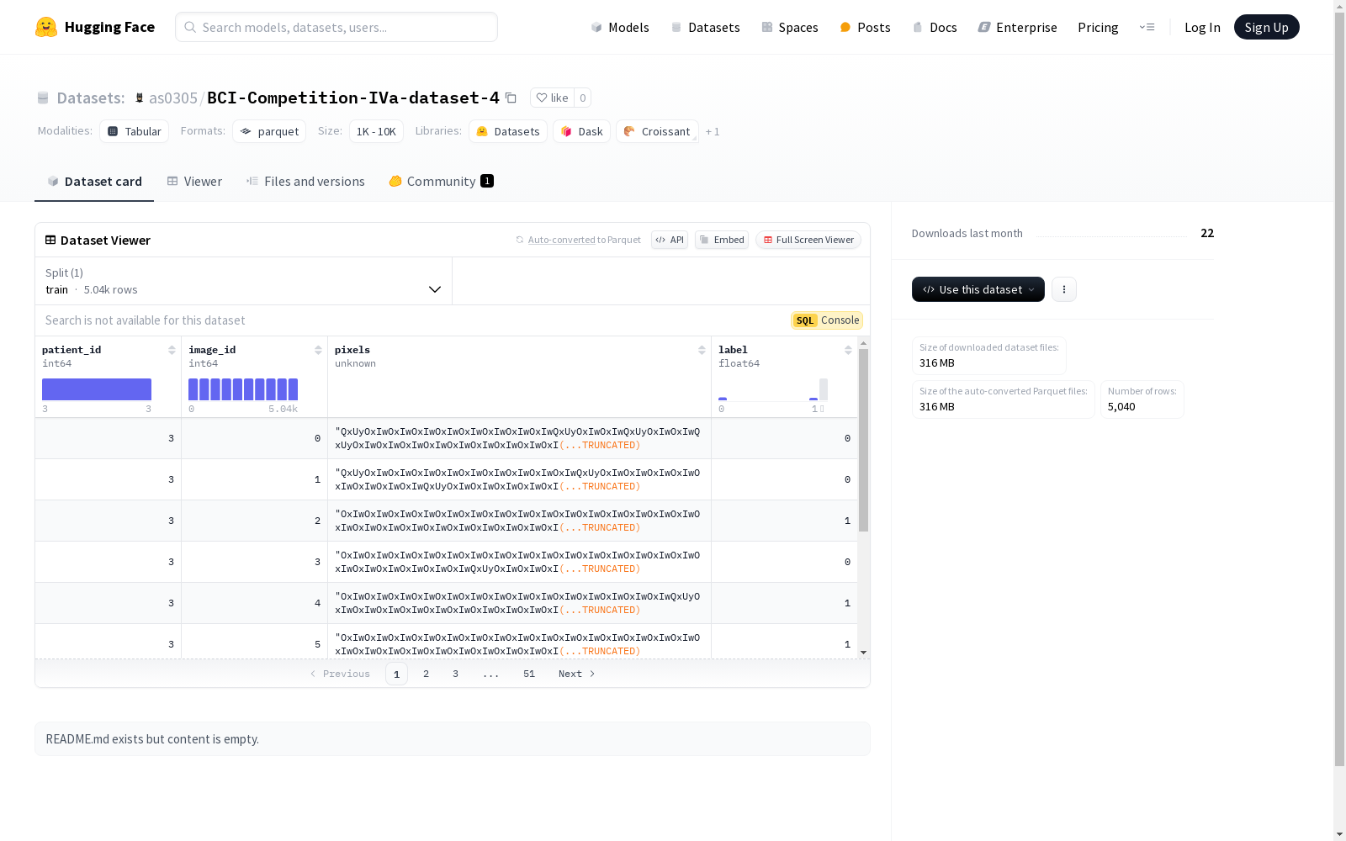
Task: Go to Models in the top navigation
Action: click(x=620, y=27)
